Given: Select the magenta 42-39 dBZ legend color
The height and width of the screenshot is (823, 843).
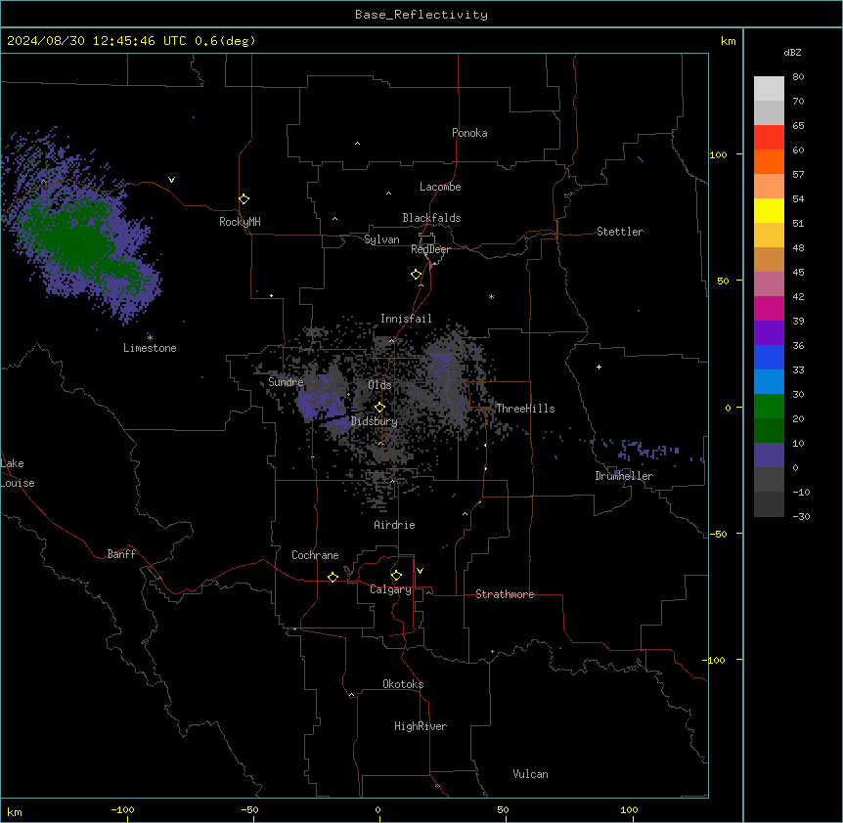Looking at the screenshot, I should click(769, 308).
